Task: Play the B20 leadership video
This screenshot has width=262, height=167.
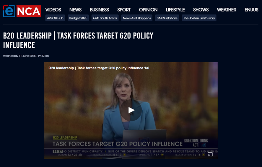Action: [131, 110]
